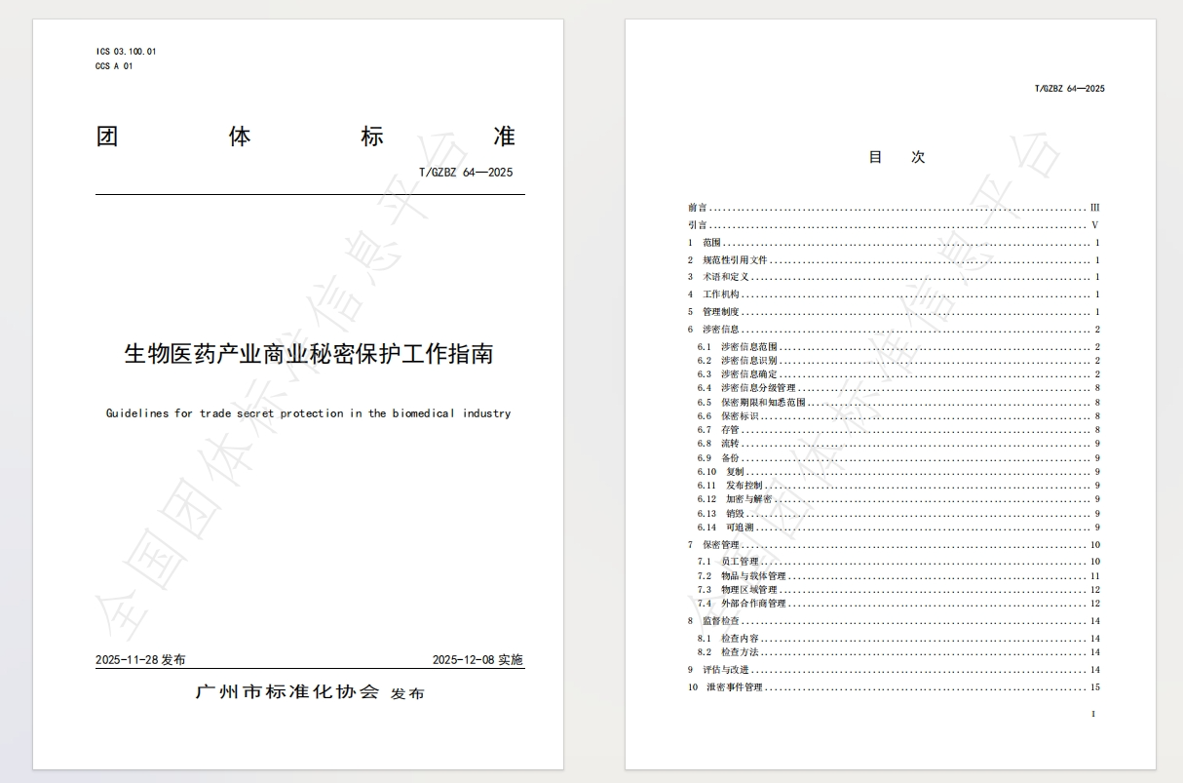Open the 6.12 加密与解密 entry

pyautogui.click(x=748, y=499)
